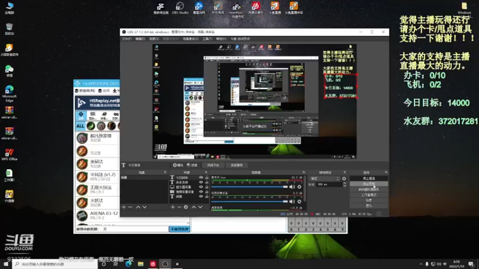Hide the last text source in list

point(201,197)
